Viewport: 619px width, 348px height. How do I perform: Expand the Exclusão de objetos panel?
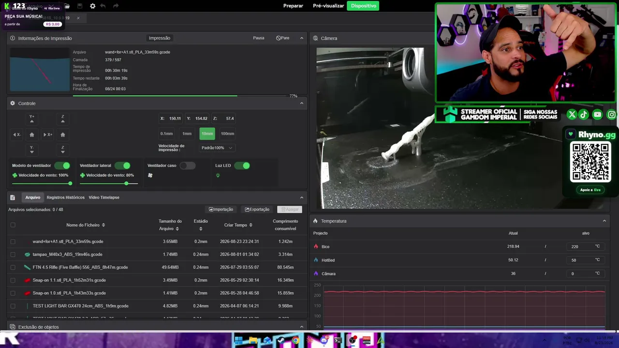[302, 327]
